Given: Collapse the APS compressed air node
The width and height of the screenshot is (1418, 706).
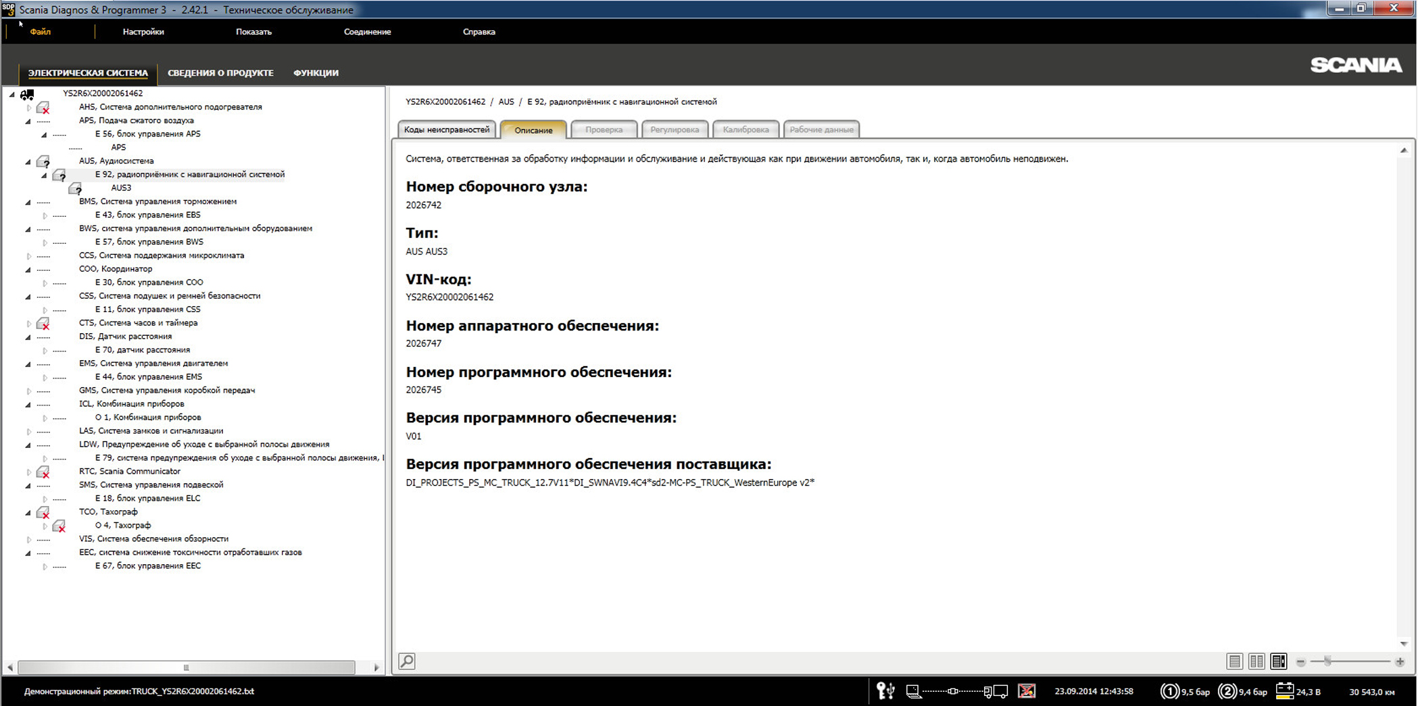Looking at the screenshot, I should 28,122.
